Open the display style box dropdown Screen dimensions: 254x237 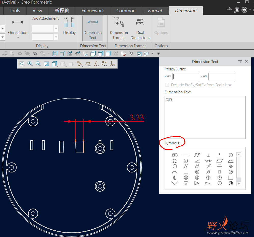[55, 64]
